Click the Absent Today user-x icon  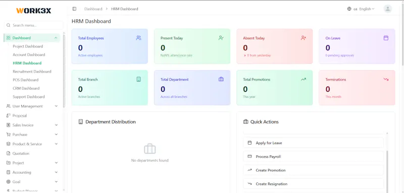point(304,38)
